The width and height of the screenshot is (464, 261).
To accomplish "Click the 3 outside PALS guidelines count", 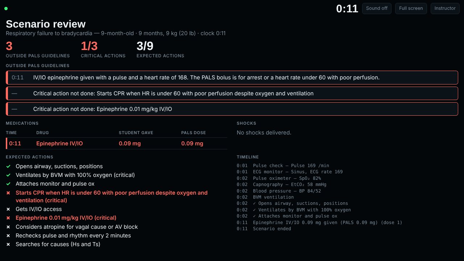I will point(9,46).
